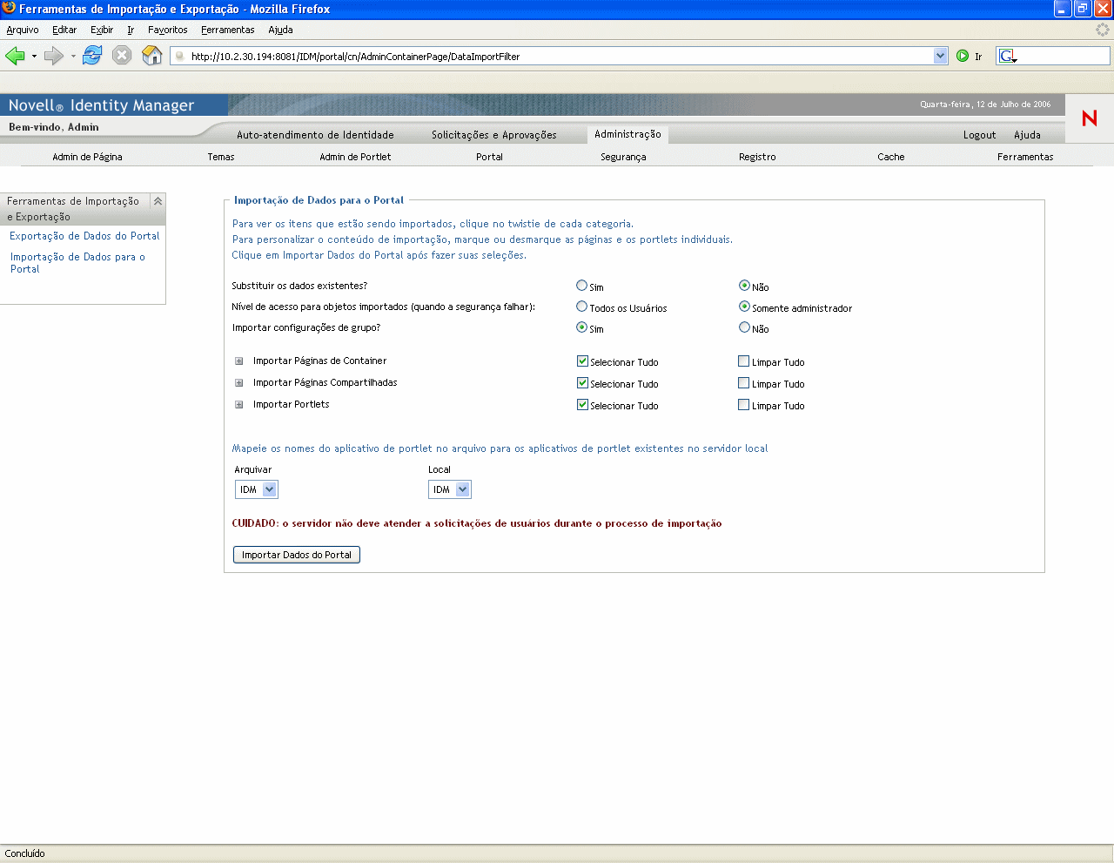Open Exportação de Dados do Portal link
Viewport: 1114px width, 863px height.
[84, 236]
